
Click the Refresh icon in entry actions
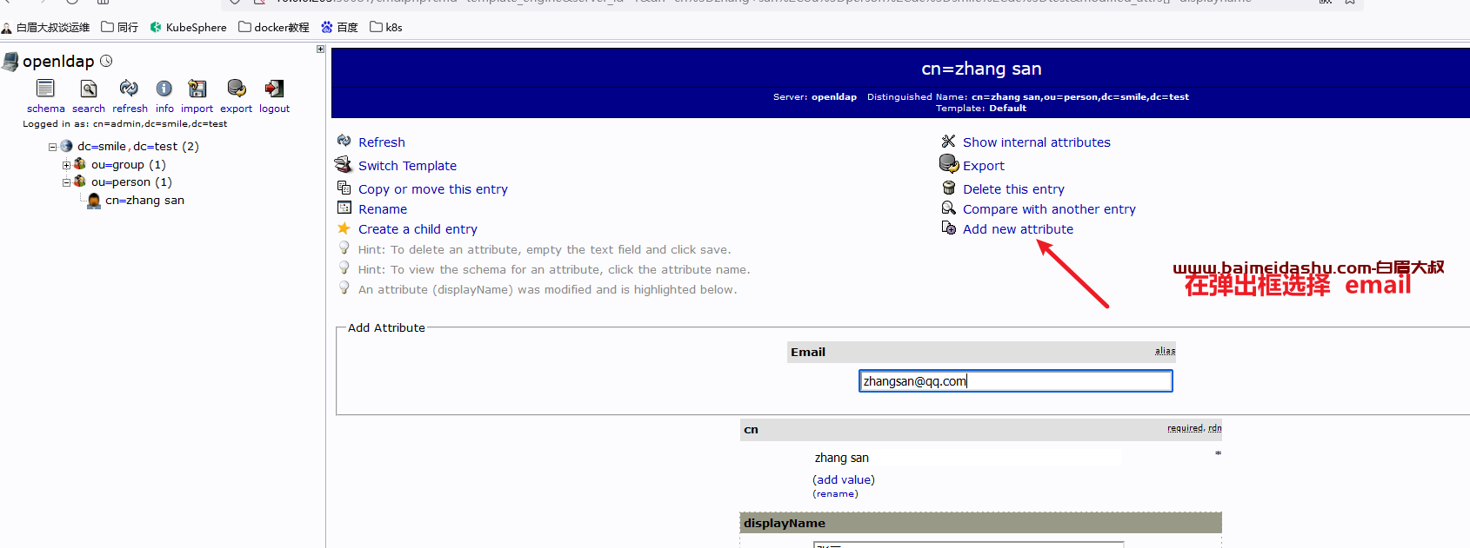click(344, 141)
